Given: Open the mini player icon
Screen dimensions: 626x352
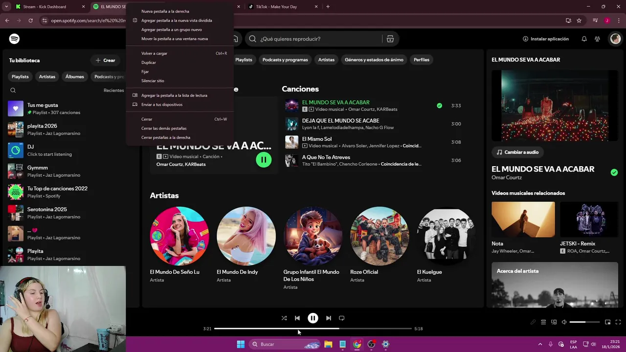Looking at the screenshot, I should [608, 322].
